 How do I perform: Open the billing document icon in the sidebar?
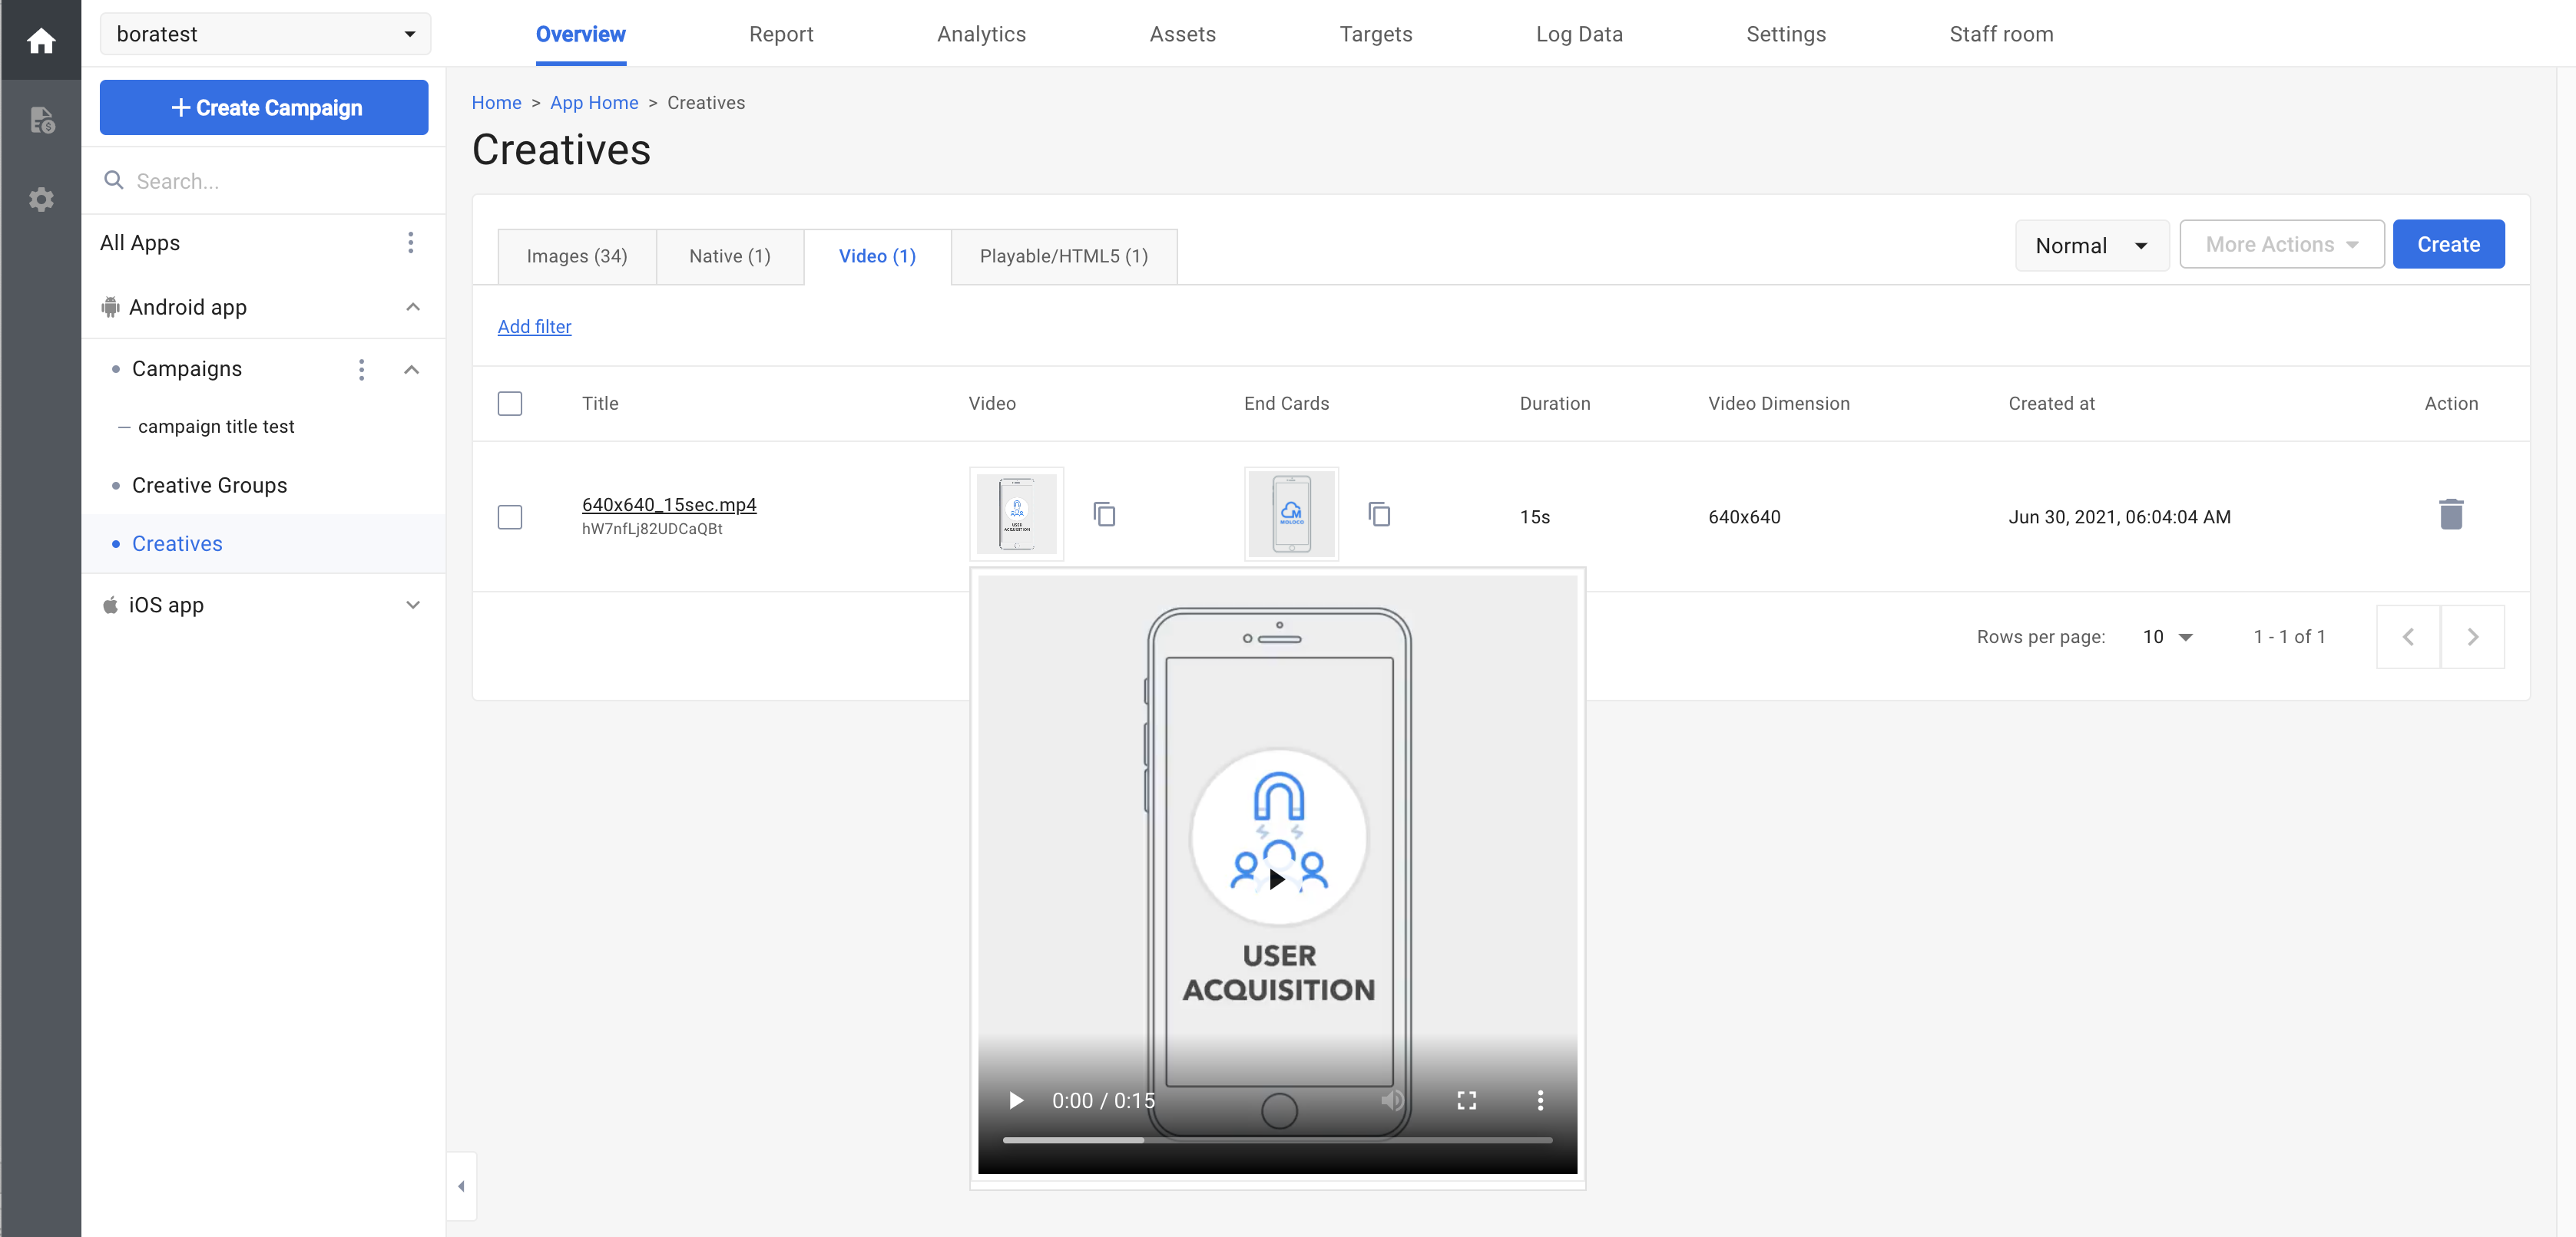coord(41,121)
